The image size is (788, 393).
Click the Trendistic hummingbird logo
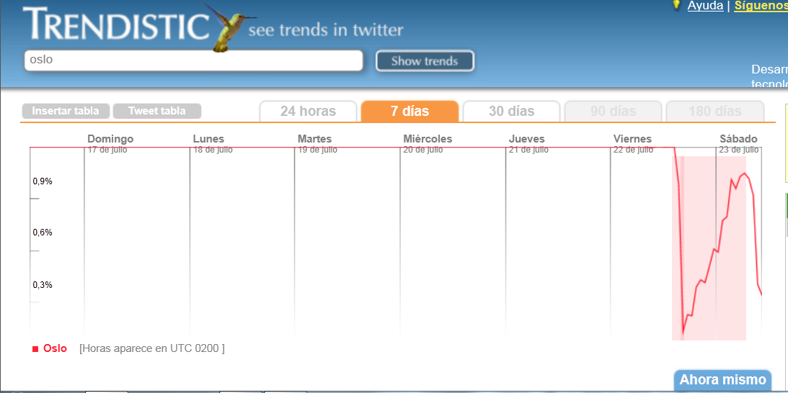coord(229,26)
